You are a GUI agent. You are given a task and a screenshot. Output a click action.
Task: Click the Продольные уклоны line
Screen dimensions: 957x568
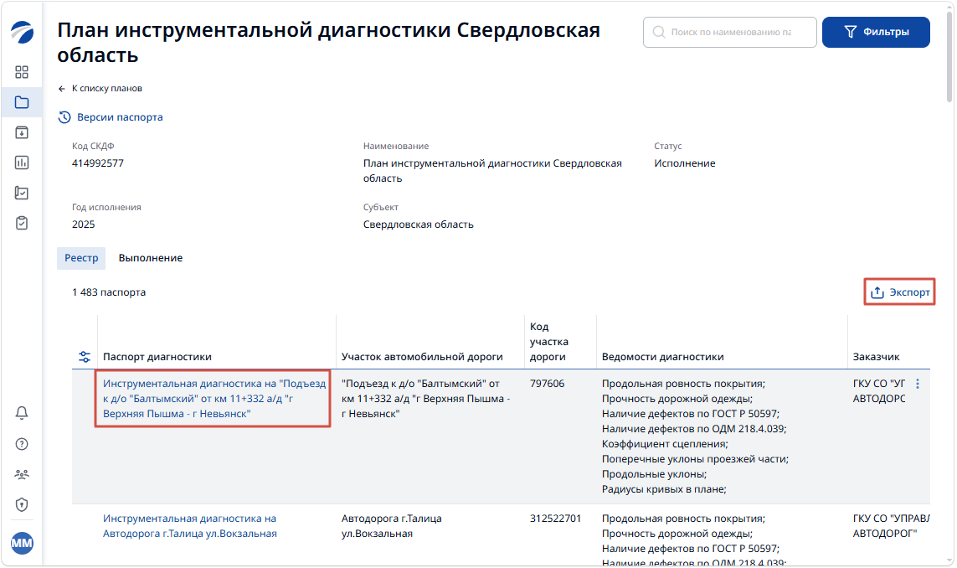(654, 474)
